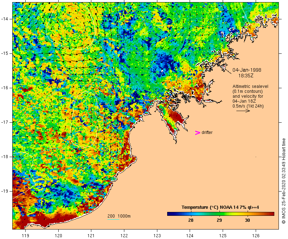This screenshot has width=288, height=239.
Task: Click the dark blue end of the temperature colorbar
Action: pyautogui.click(x=171, y=213)
